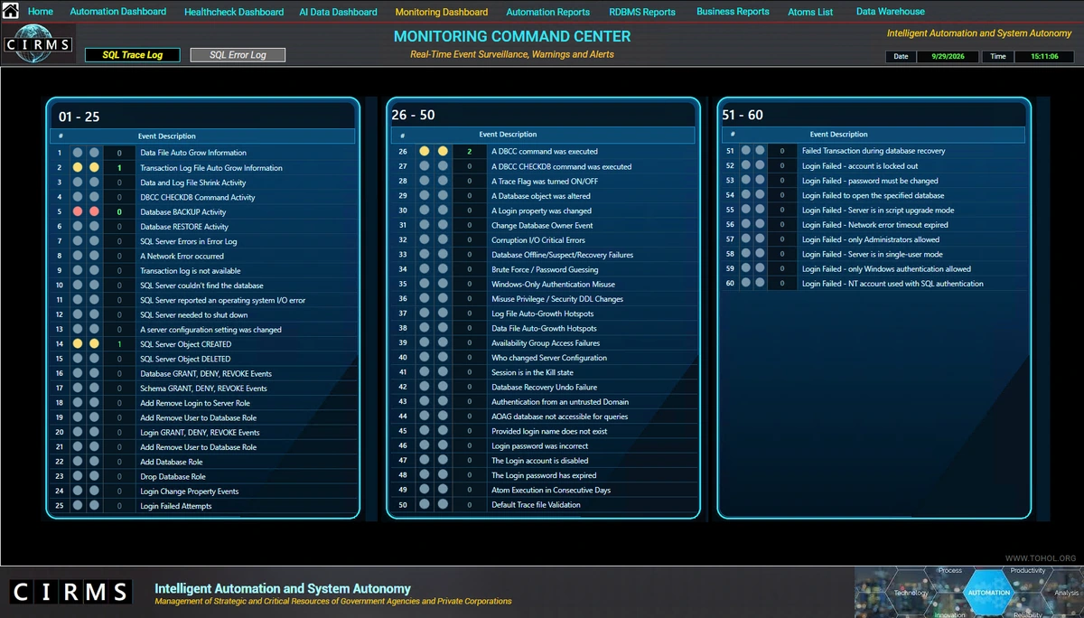Open the Atoms List page
This screenshot has width=1084, height=618.
point(811,13)
